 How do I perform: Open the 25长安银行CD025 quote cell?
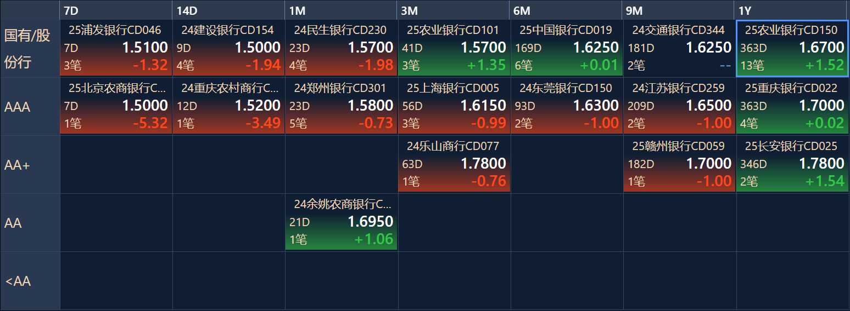[x=792, y=164]
